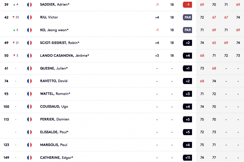Expand the PERRIER, Damien row
The height and width of the screenshot is (162, 244).
pyautogui.click(x=122, y=120)
